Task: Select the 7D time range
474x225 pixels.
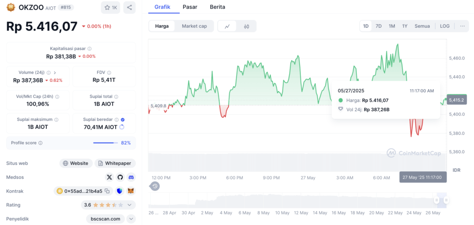Action: coord(379,26)
